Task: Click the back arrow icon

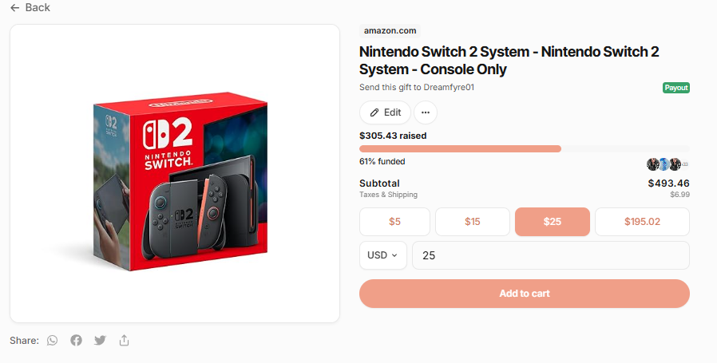Action: [x=15, y=8]
